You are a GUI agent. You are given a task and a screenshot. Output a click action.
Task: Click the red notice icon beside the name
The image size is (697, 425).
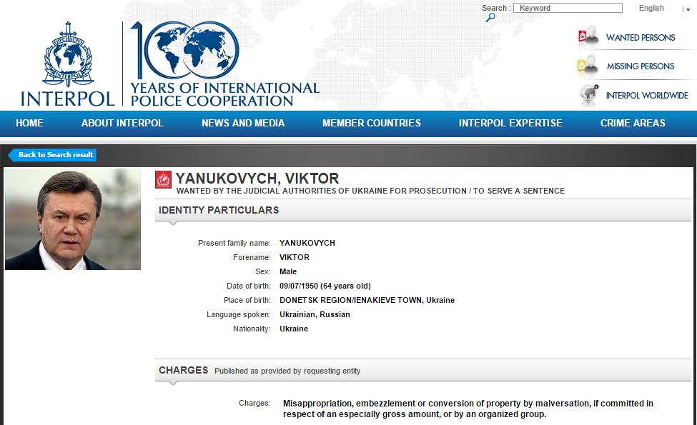pyautogui.click(x=164, y=180)
